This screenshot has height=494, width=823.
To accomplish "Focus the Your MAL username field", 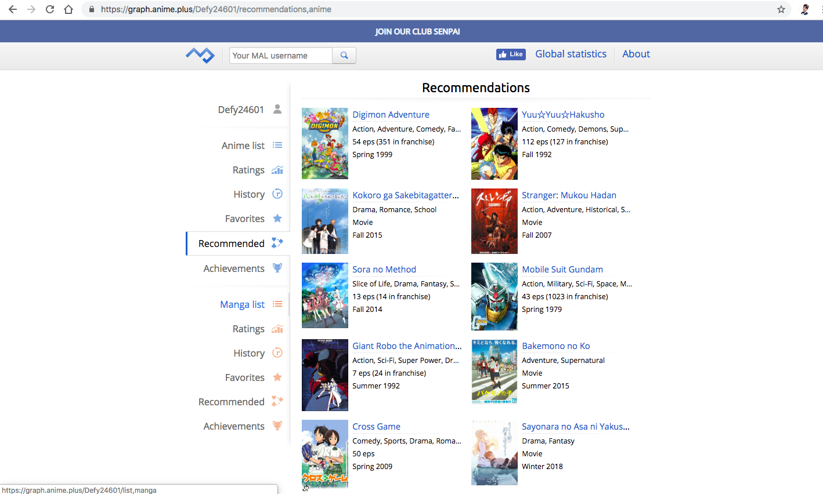I will (x=281, y=56).
